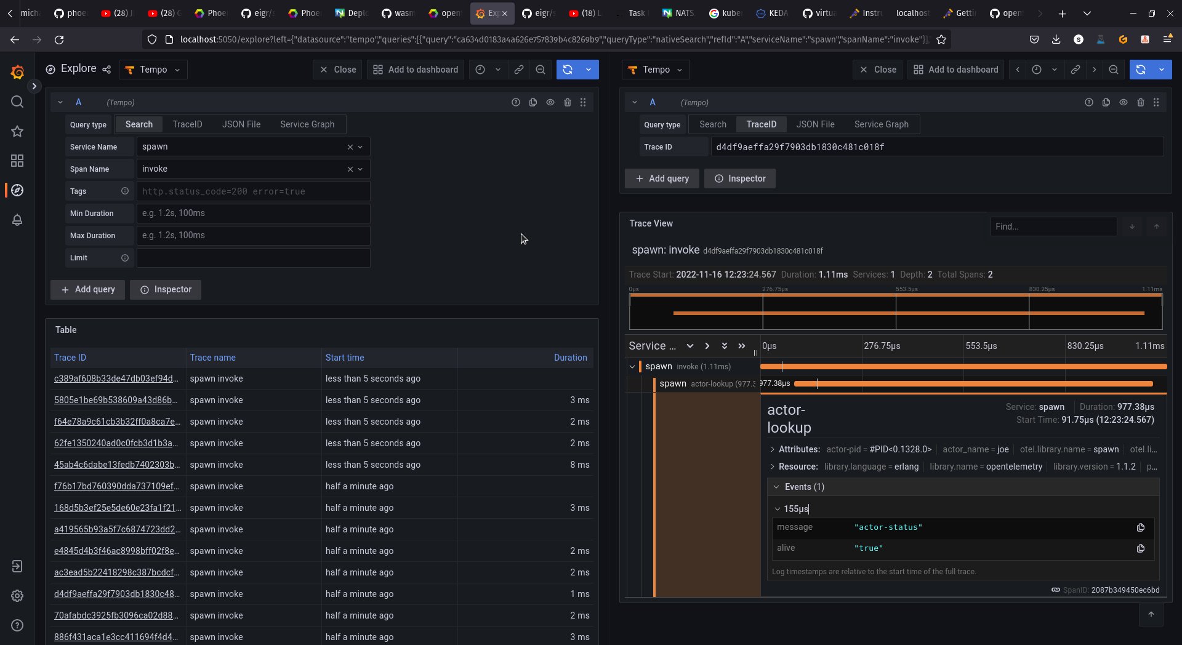The height and width of the screenshot is (645, 1182).
Task: Open Help icon in sidebar
Action: 17,625
